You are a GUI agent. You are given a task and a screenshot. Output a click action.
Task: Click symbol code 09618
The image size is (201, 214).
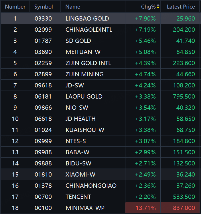[x=43, y=85]
